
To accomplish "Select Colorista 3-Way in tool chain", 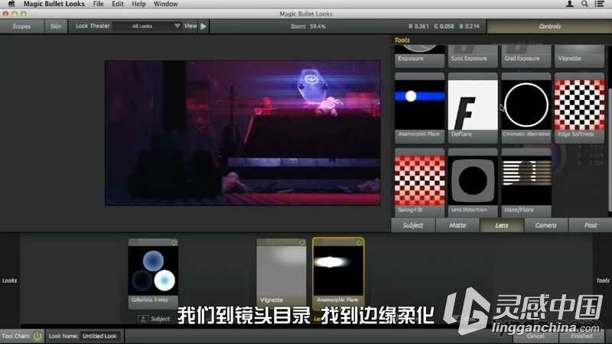I will 153,274.
